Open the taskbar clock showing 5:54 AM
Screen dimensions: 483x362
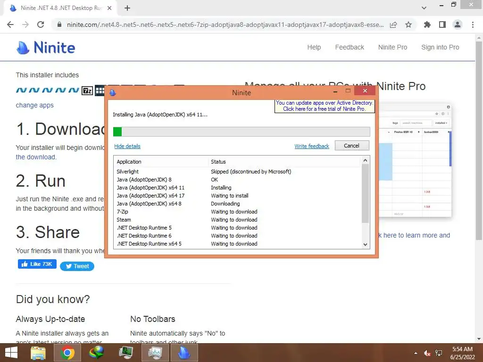pyautogui.click(x=462, y=353)
